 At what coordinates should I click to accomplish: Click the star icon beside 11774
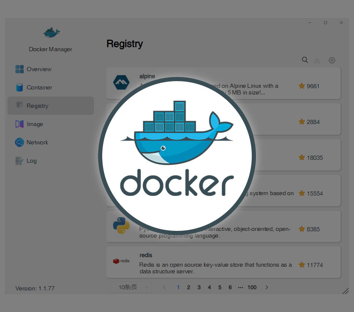click(302, 265)
